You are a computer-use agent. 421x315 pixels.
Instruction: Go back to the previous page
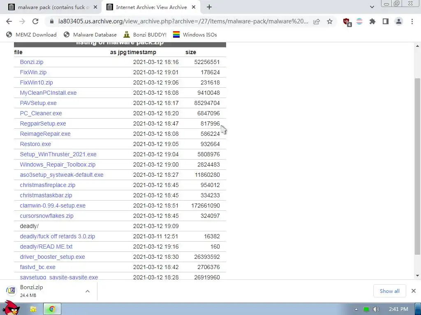click(x=9, y=21)
